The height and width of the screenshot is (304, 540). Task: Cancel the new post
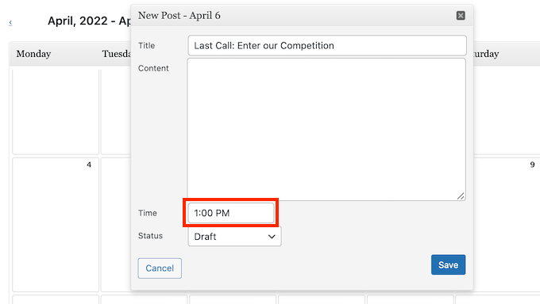point(160,268)
